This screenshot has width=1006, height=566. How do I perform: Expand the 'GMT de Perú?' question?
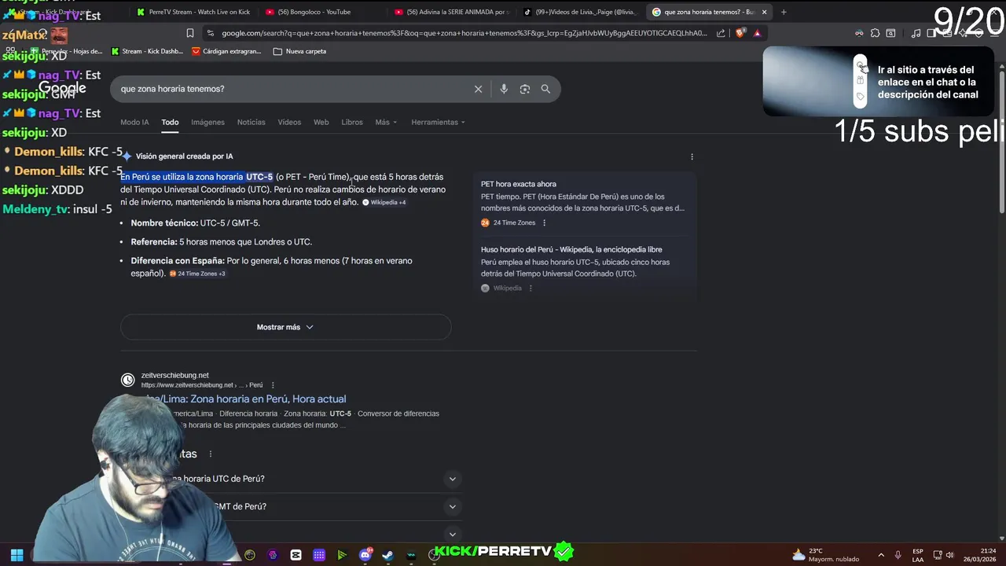452,507
